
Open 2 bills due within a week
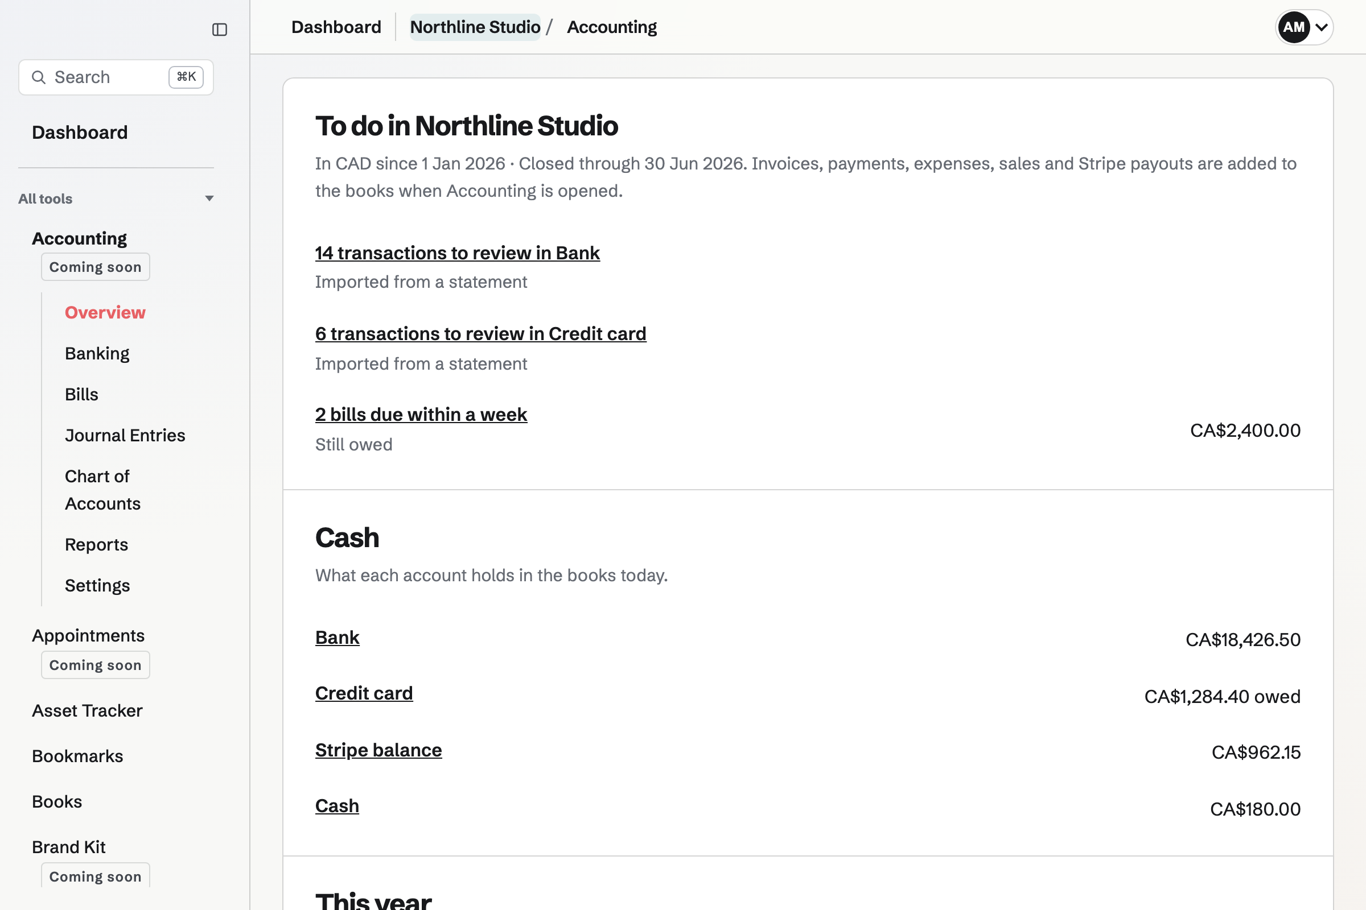click(421, 415)
